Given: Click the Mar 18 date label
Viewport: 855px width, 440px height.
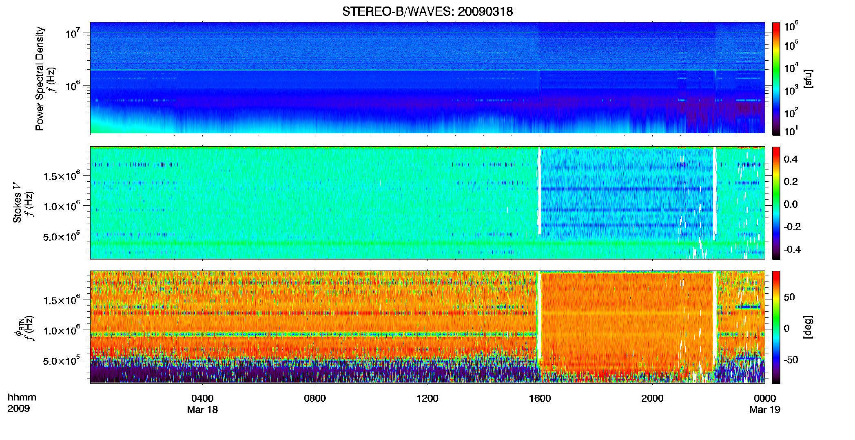Looking at the screenshot, I should (202, 410).
